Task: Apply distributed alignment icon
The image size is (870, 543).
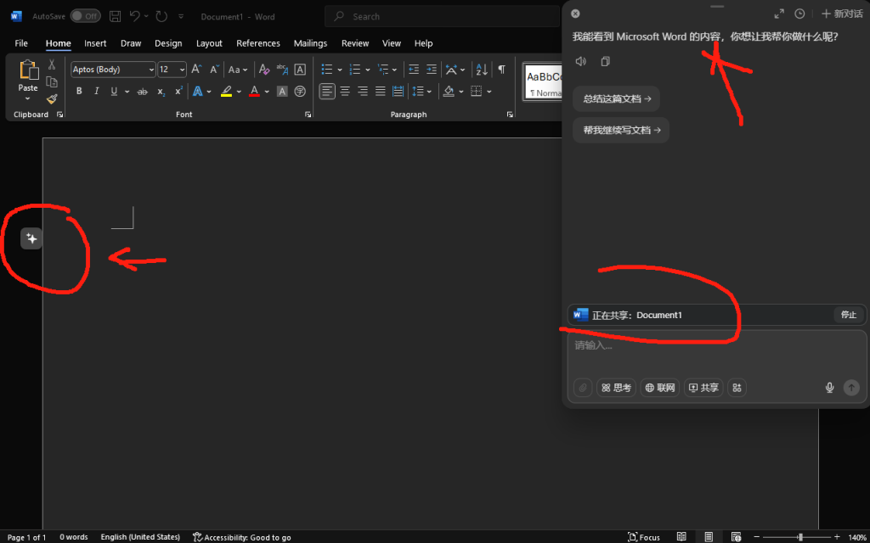Action: [398, 92]
